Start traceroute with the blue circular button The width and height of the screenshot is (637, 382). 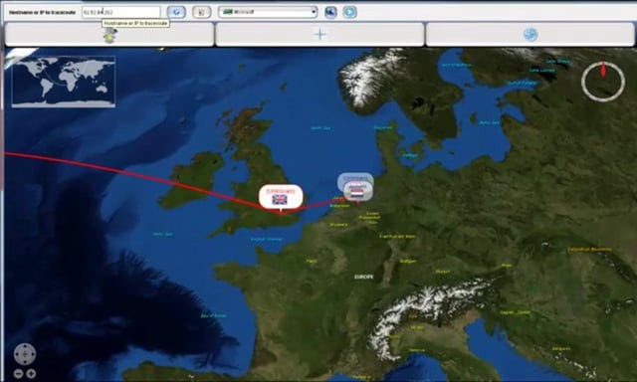coord(176,12)
